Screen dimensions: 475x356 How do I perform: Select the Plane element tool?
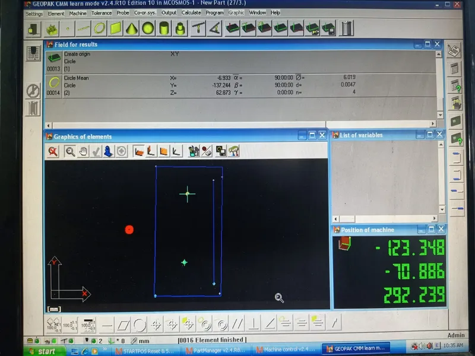point(116,28)
